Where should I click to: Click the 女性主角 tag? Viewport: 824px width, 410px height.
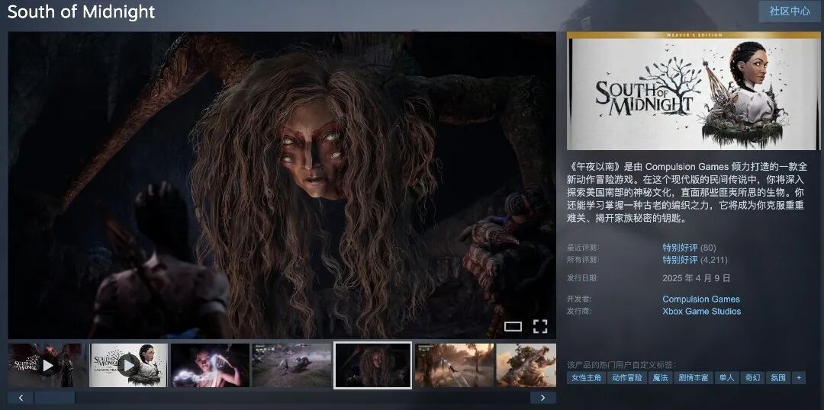(x=586, y=377)
